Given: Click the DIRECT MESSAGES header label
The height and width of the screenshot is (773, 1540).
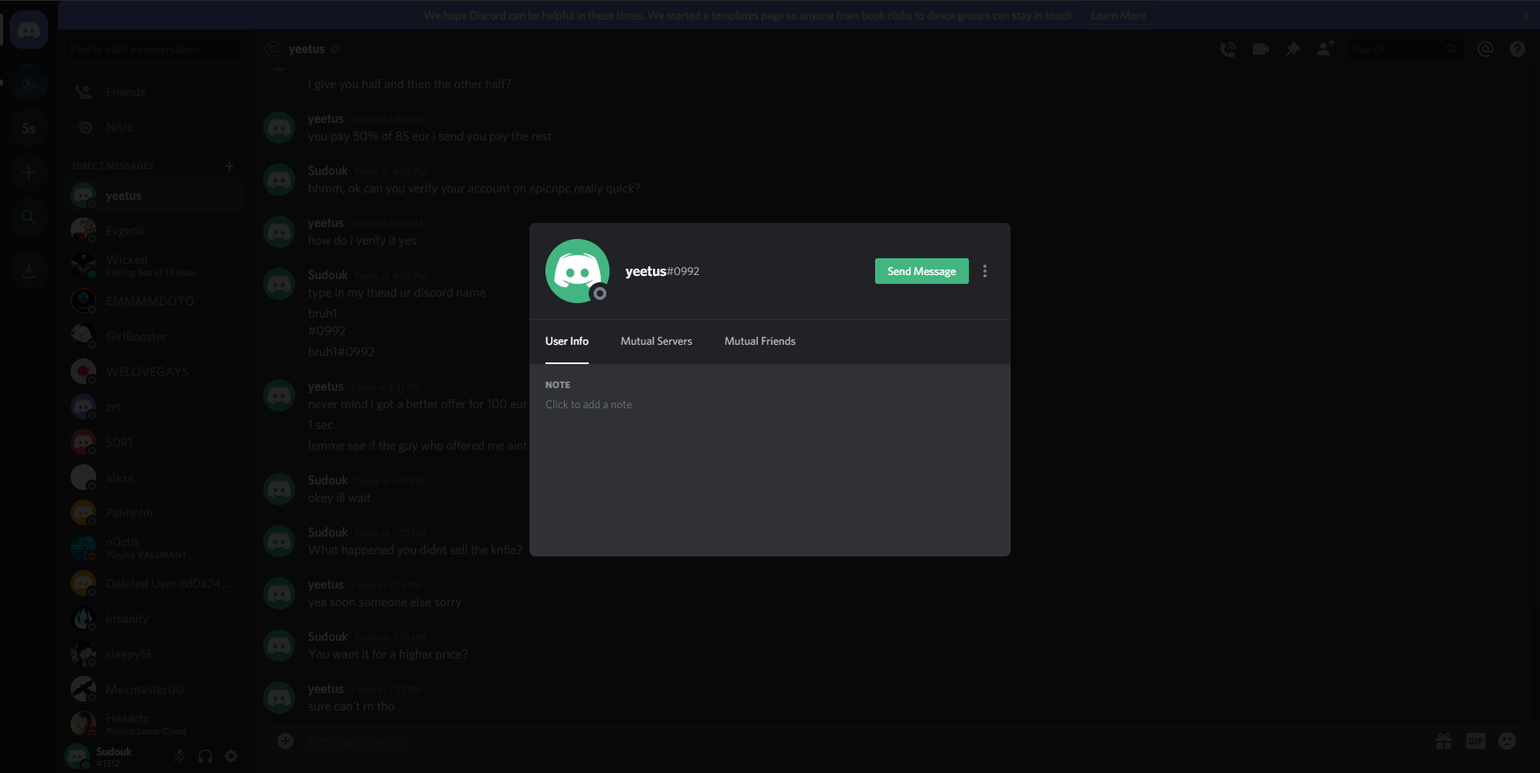Looking at the screenshot, I should pyautogui.click(x=112, y=166).
